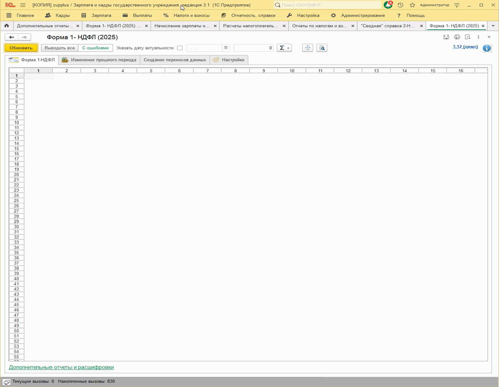Close the Отчеты по налогам tab
Image resolution: width=499 pixels, height=387 pixels.
353,26
